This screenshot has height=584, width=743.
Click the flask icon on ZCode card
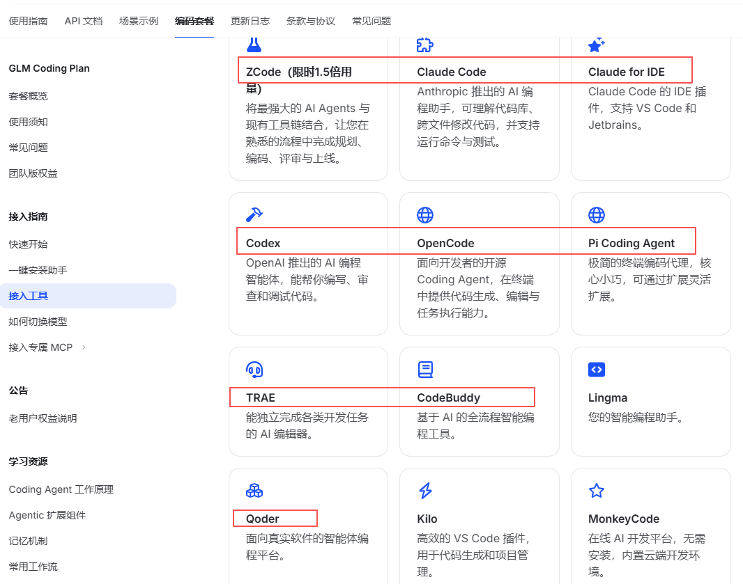click(254, 45)
